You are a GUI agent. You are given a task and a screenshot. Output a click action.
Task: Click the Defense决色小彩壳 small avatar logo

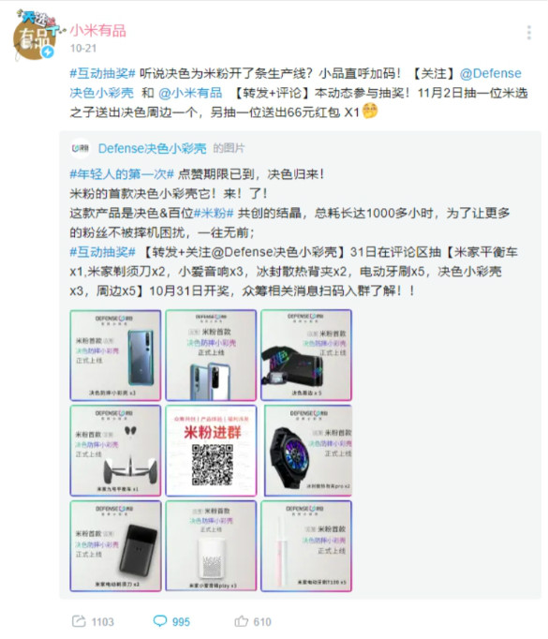[81, 148]
